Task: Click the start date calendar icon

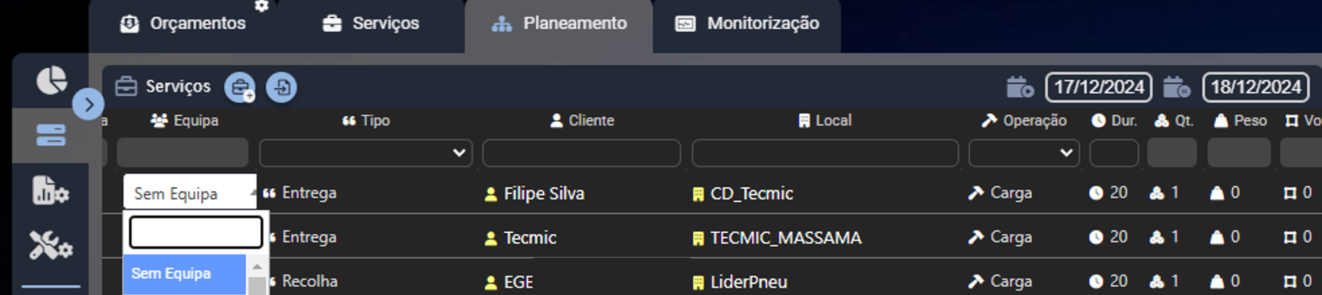Action: [x=1020, y=87]
